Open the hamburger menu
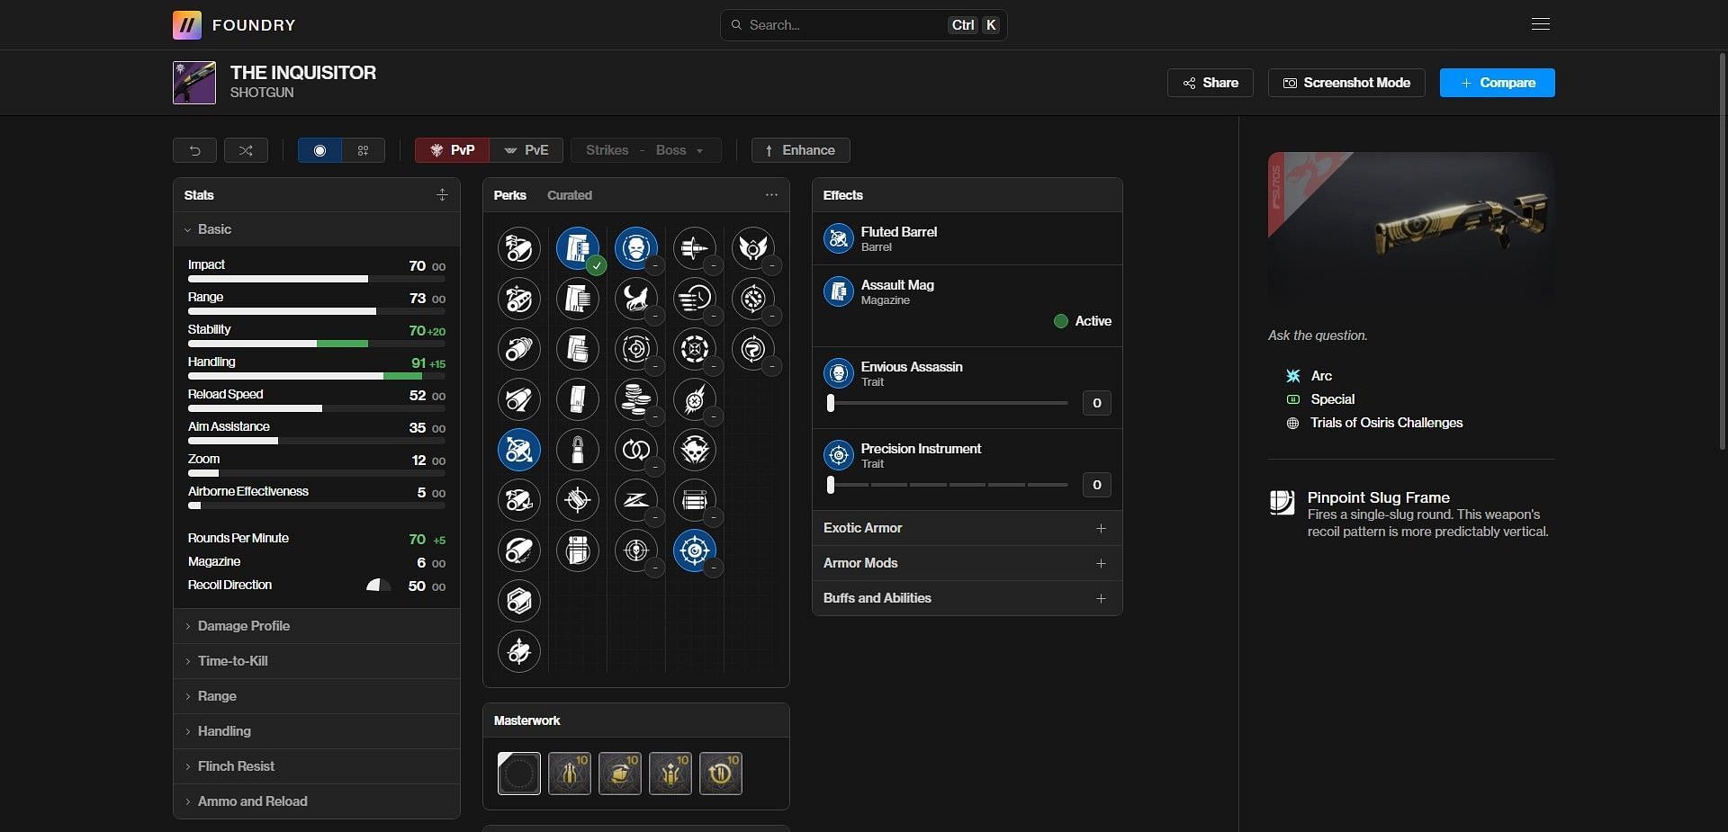Image resolution: width=1728 pixels, height=832 pixels. pos(1541,24)
